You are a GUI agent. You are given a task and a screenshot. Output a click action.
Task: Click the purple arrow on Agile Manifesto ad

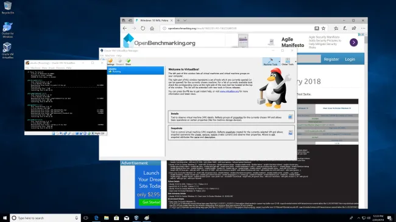click(x=353, y=43)
